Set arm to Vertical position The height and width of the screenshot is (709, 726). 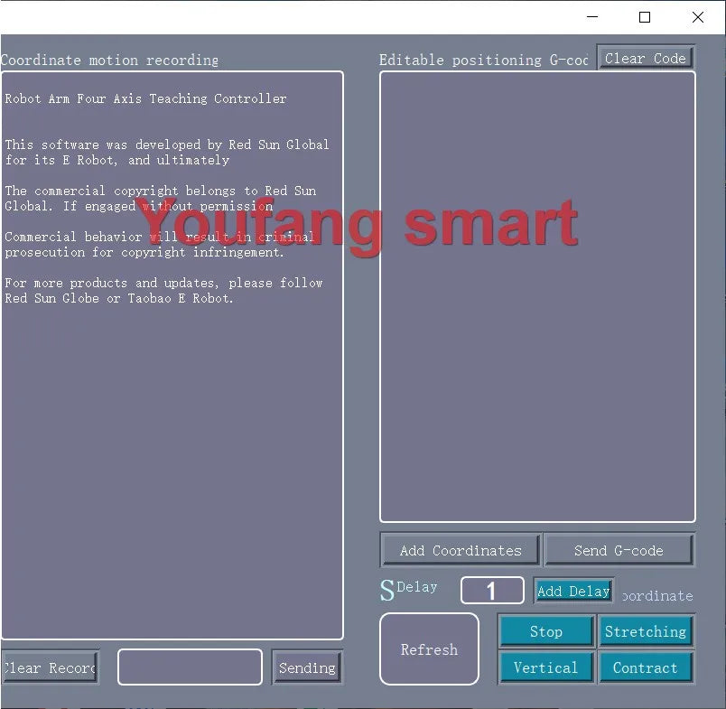tap(545, 667)
